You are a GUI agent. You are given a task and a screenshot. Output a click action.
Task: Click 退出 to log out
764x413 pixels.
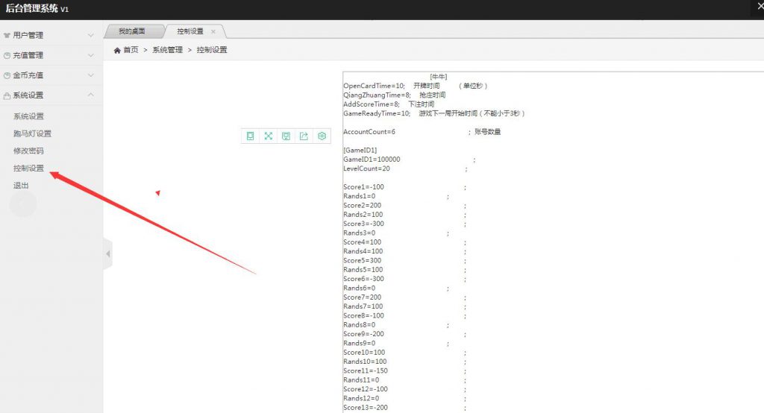pos(21,185)
